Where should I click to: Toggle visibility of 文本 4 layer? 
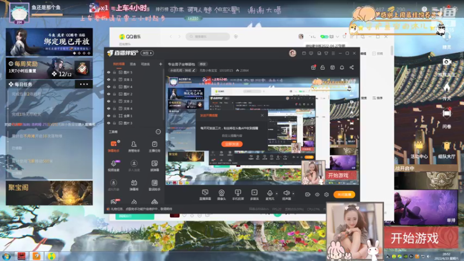click(x=108, y=108)
